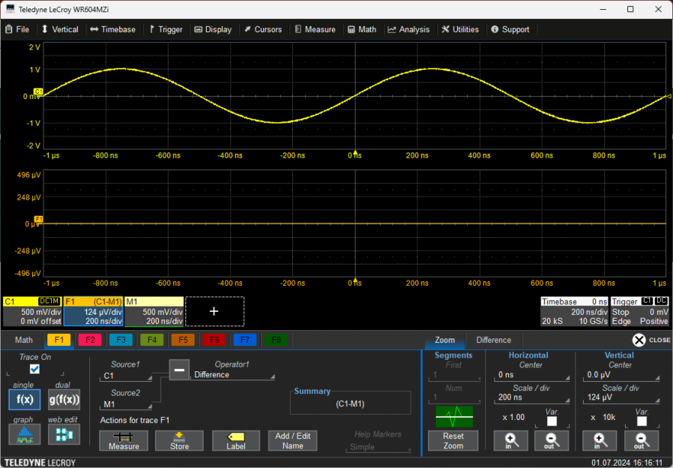Open the web edit function icon
Screen dimensions: 673x468
[x=63, y=434]
